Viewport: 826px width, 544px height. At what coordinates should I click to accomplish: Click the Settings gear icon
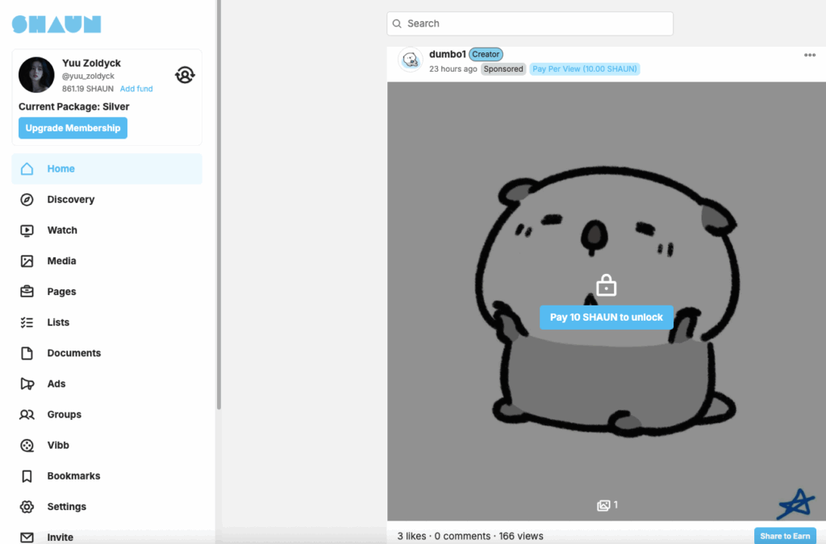(x=27, y=507)
